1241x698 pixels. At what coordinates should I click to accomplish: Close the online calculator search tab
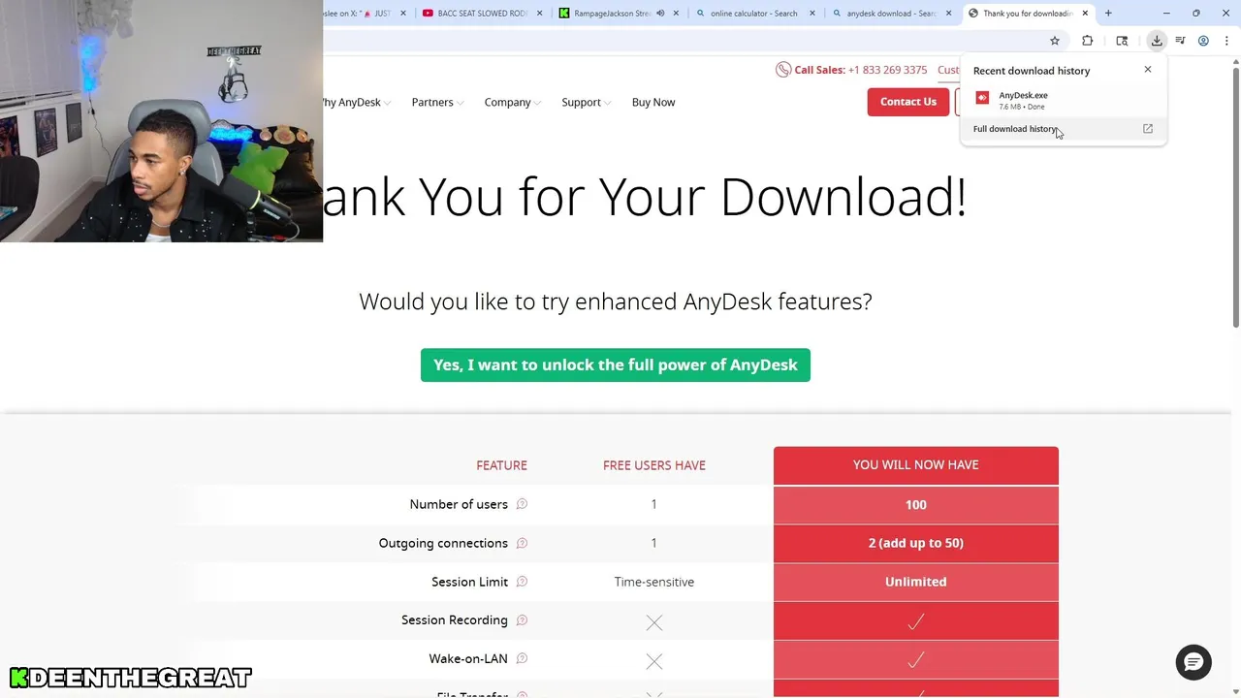[812, 14]
